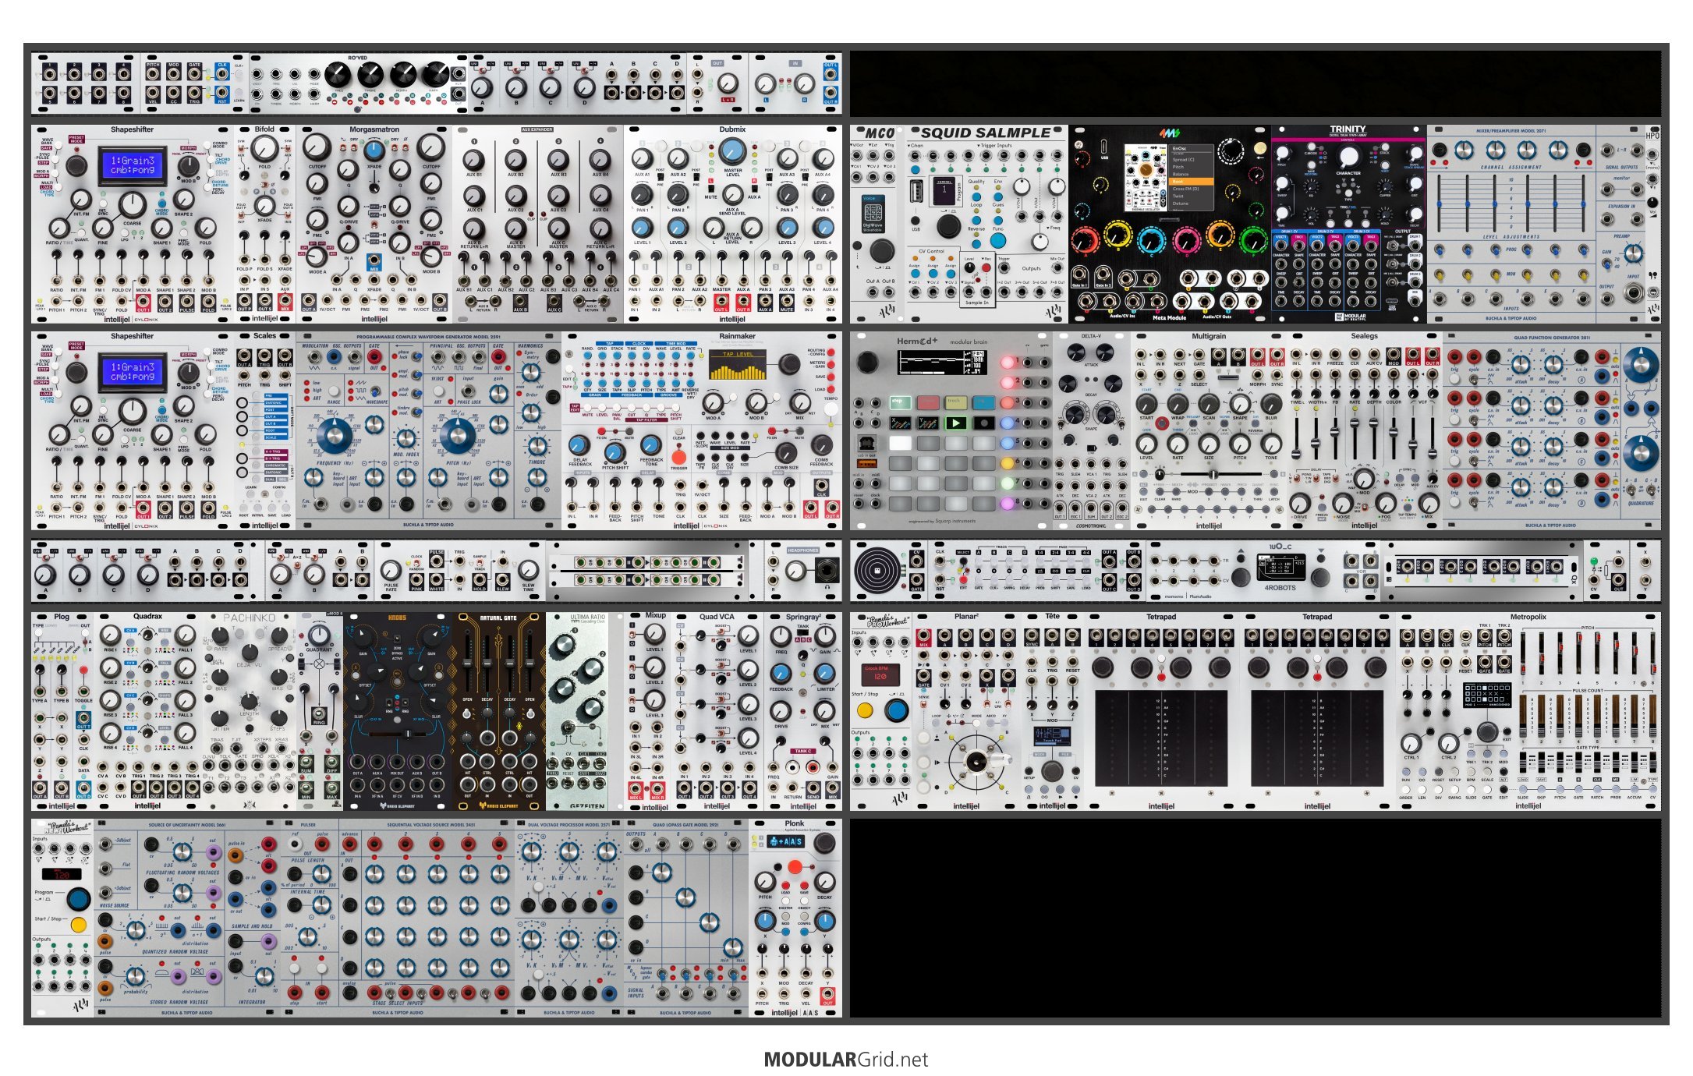Click the blue Program knob on Pamela's NEW Workout
Screen dimensions: 1693x1076
tap(78, 899)
